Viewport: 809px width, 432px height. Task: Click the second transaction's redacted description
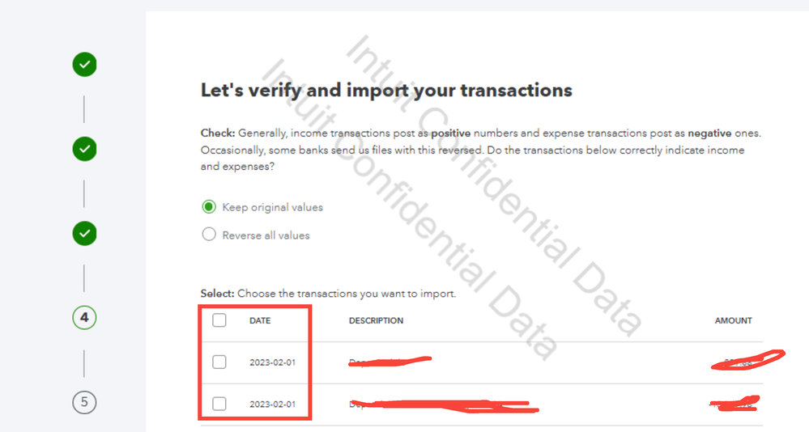[x=441, y=403]
